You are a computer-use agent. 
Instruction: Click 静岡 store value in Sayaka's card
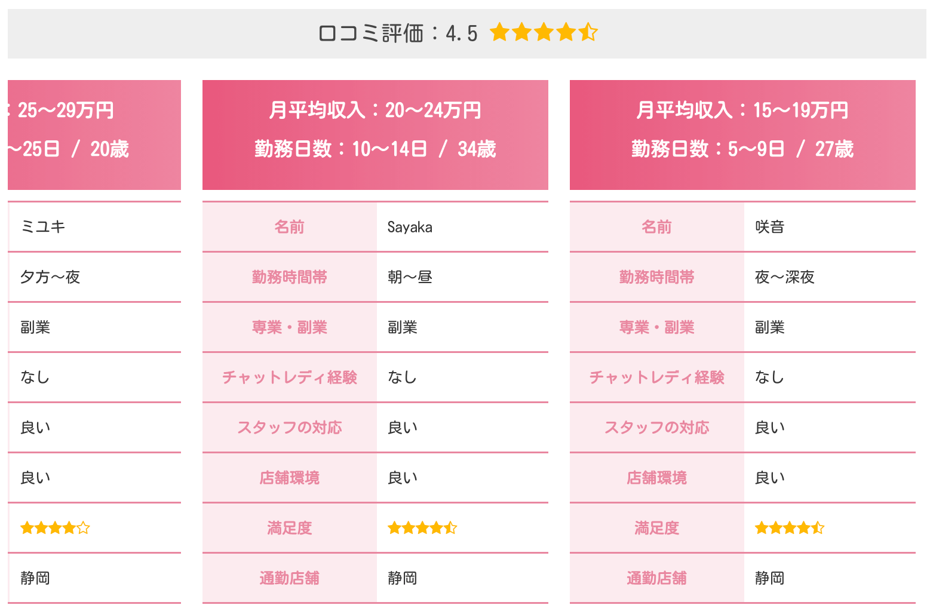pos(402,578)
